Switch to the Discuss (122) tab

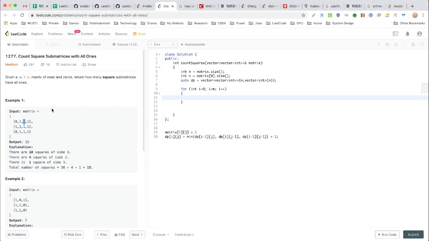(x=125, y=45)
